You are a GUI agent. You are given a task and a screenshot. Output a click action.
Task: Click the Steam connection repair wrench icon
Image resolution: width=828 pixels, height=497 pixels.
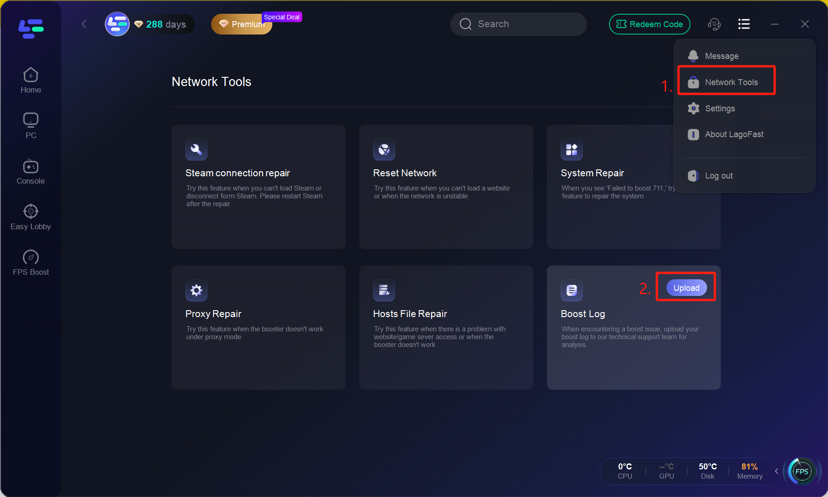click(x=196, y=150)
